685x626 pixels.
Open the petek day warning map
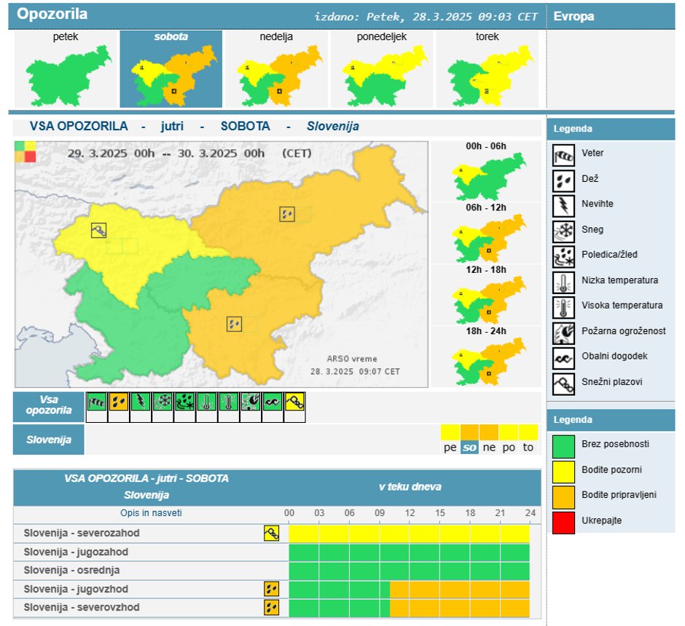tap(66, 70)
